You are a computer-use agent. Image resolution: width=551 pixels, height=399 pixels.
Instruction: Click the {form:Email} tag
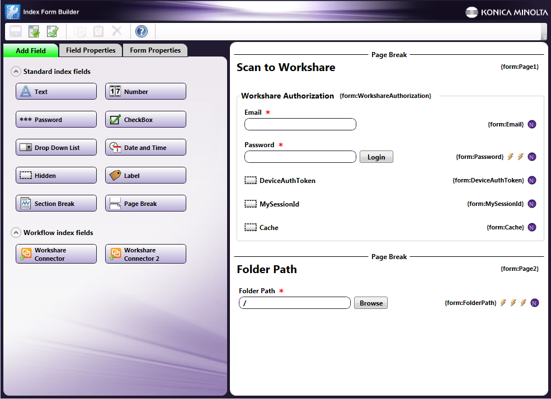[x=506, y=124]
